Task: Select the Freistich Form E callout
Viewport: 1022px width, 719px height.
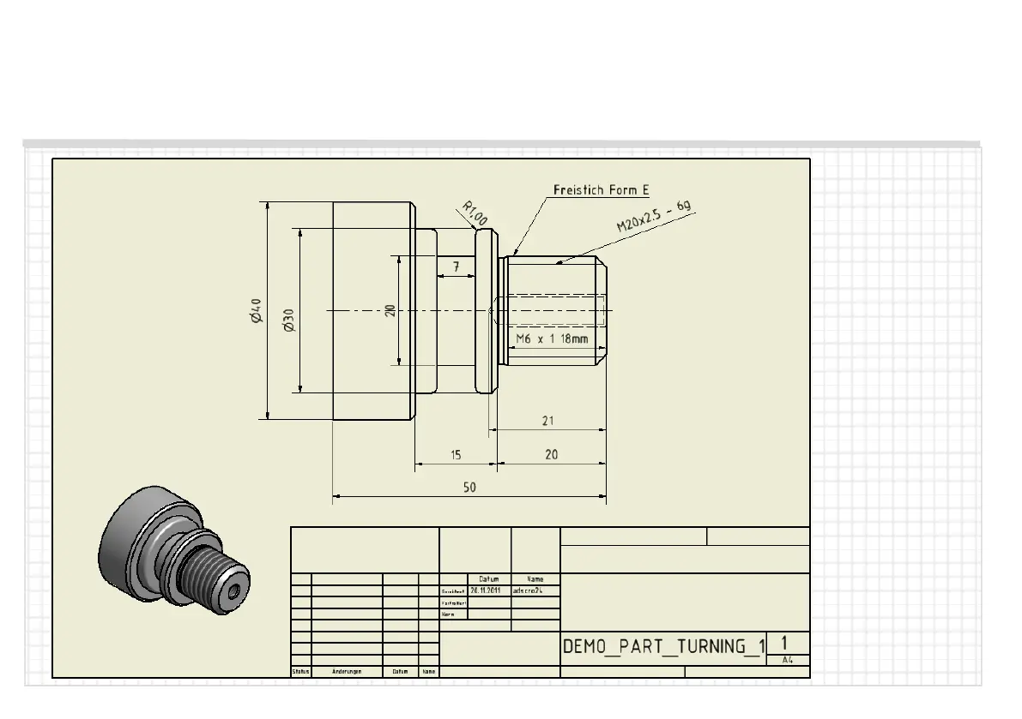Action: click(x=601, y=190)
